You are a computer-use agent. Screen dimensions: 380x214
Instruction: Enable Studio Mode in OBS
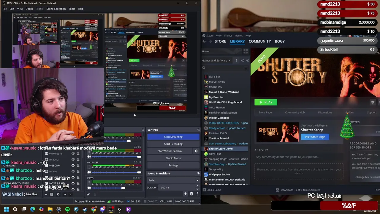(x=173, y=158)
